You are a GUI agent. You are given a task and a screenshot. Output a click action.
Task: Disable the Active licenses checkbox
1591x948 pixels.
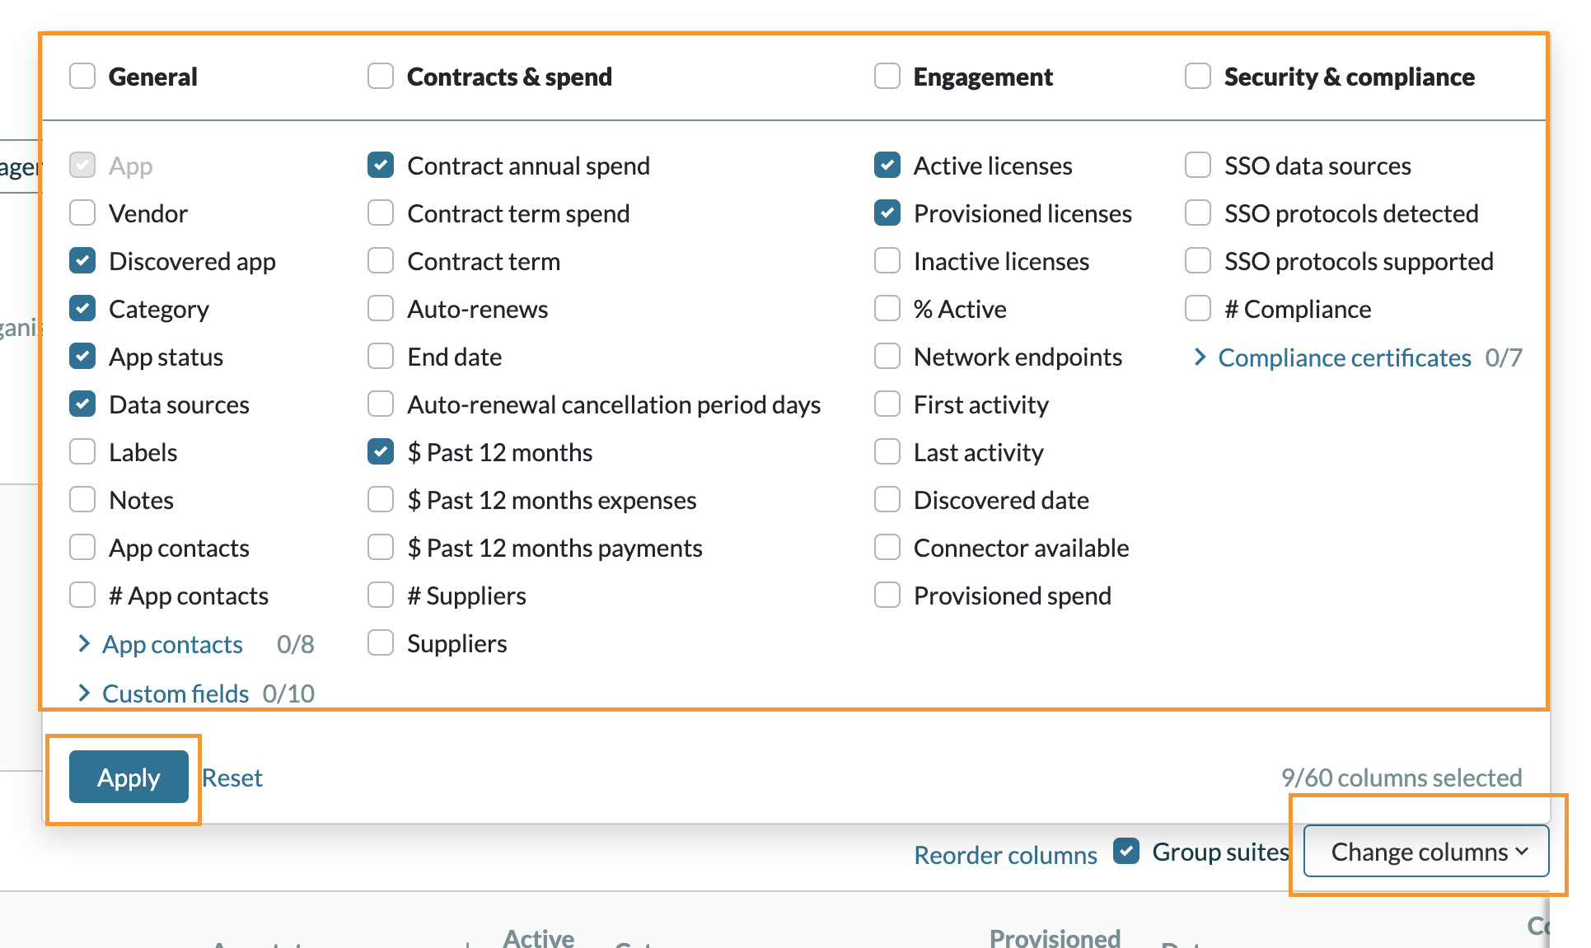click(x=887, y=165)
